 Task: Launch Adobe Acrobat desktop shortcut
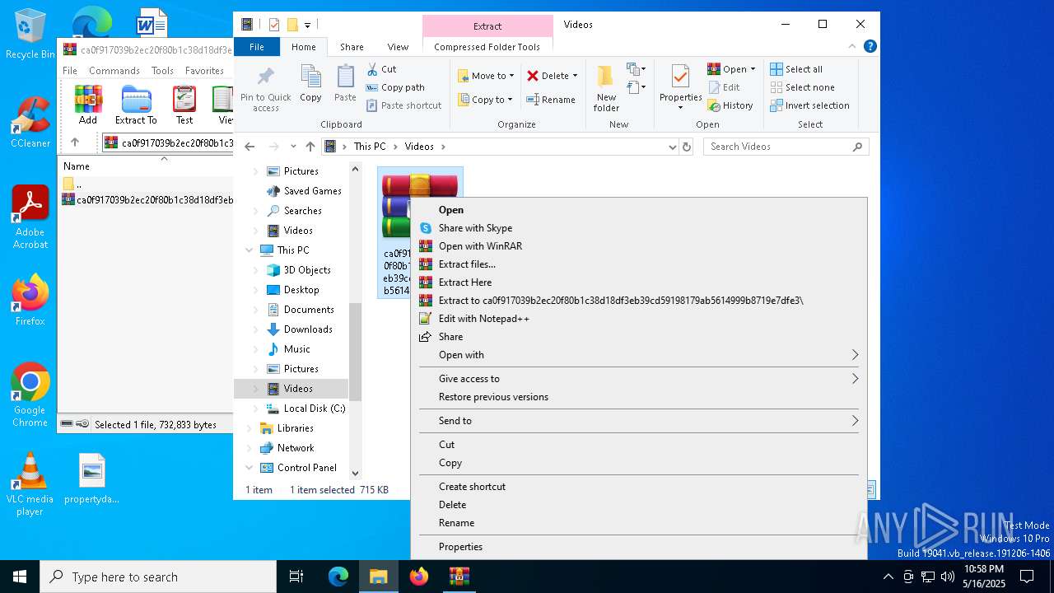(x=30, y=217)
